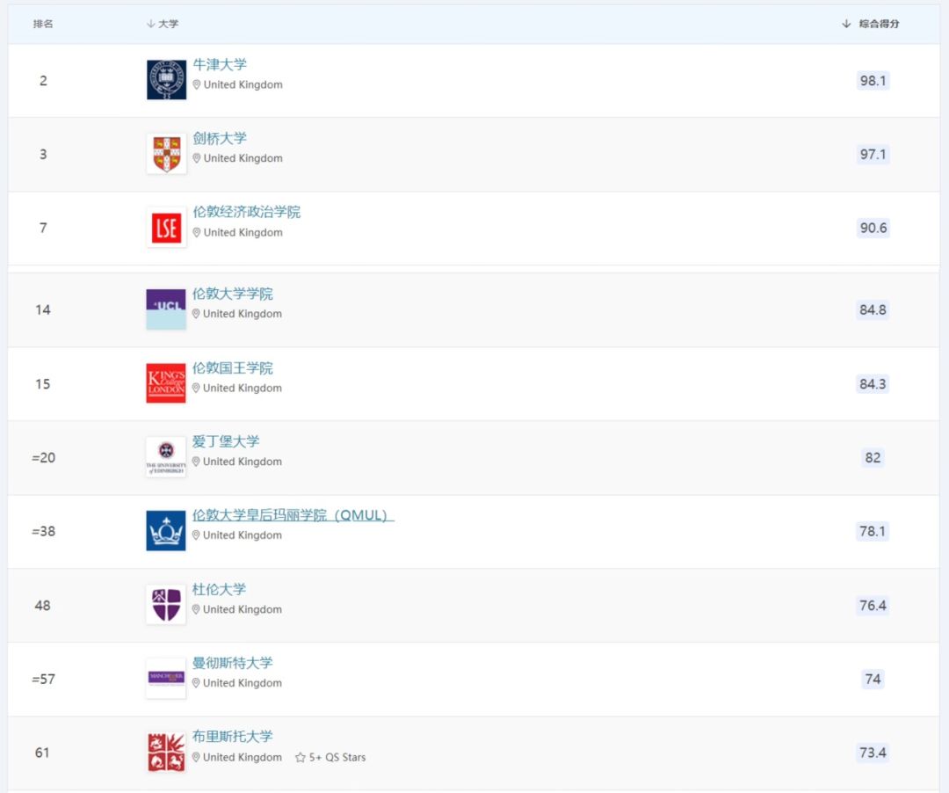Click rank number 61
The width and height of the screenshot is (949, 793).
pyautogui.click(x=42, y=753)
